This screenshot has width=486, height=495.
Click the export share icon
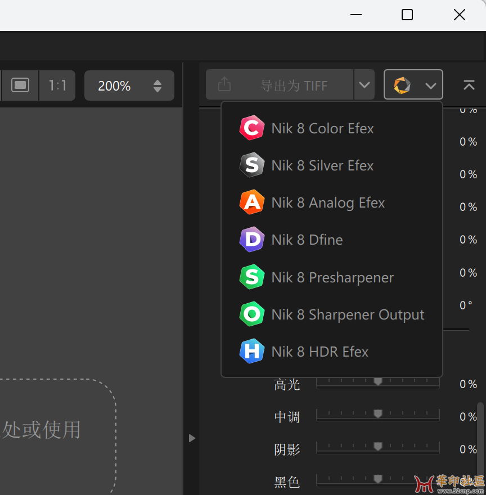tap(224, 84)
